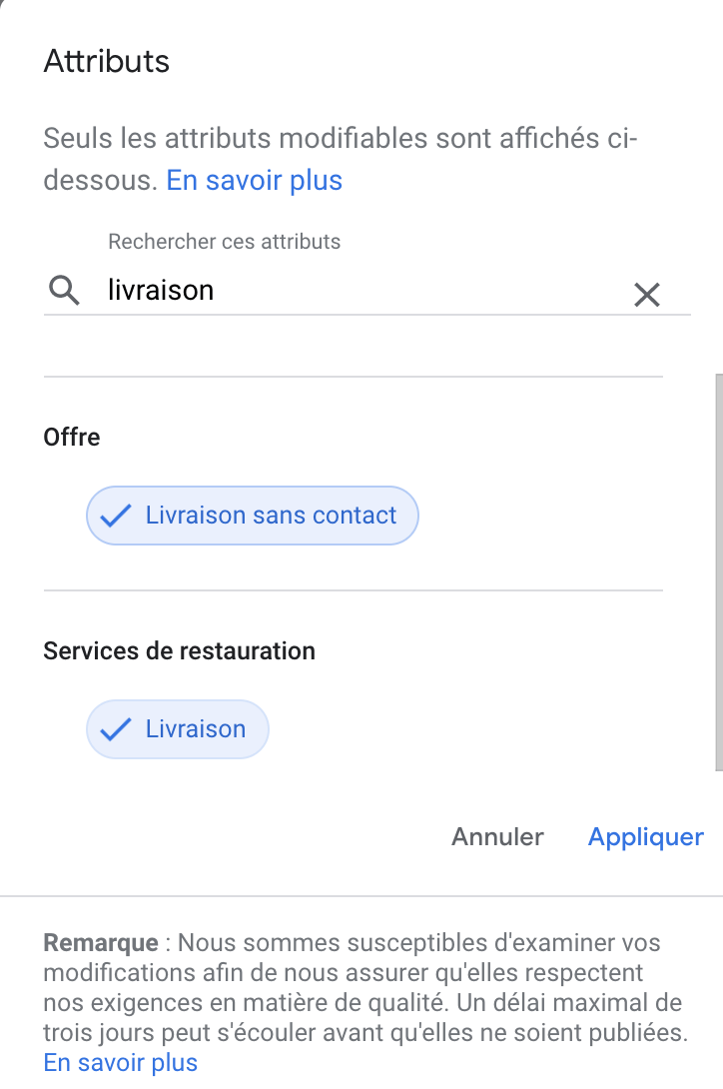Click Annuler to discard changes
Image resolution: width=723 pixels, height=1089 pixels.
click(x=497, y=837)
